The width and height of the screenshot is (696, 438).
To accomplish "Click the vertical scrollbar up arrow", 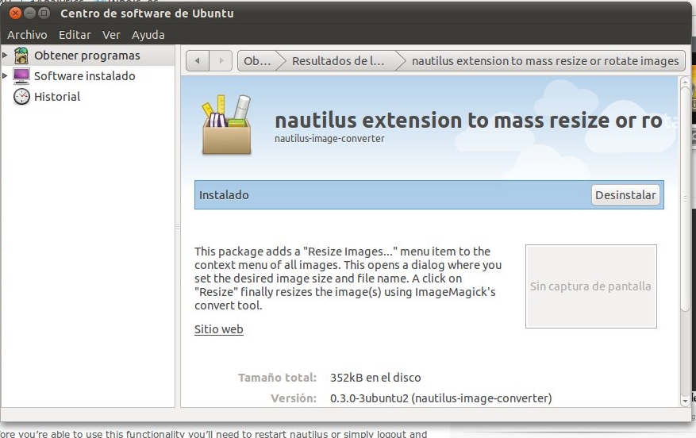I will (x=685, y=82).
